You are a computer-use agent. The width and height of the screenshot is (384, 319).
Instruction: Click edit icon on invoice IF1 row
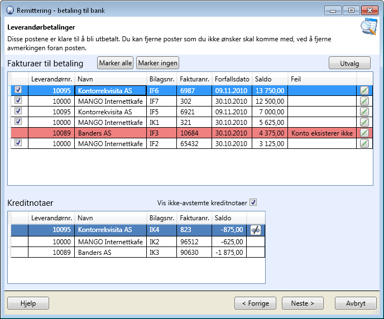click(364, 122)
